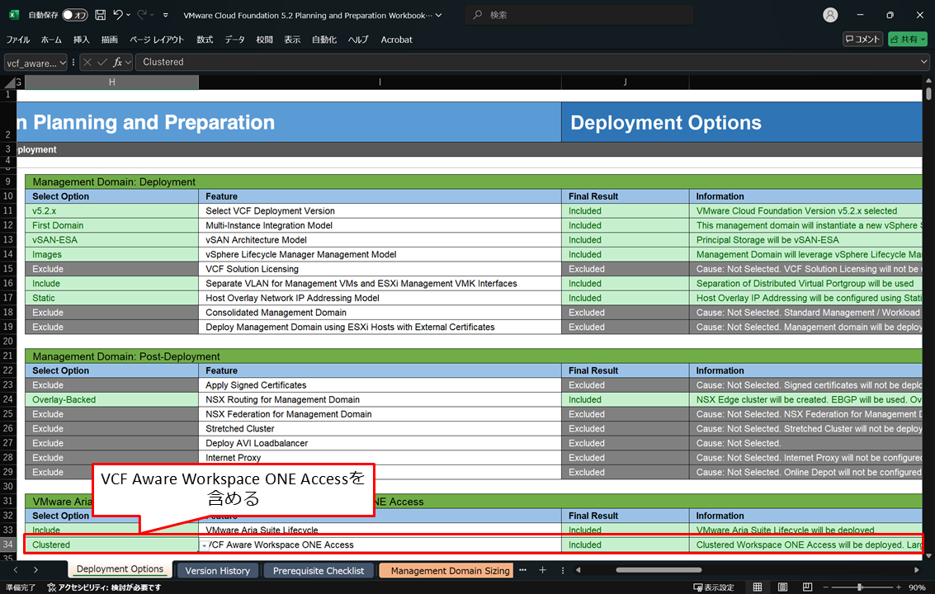Open the 挿入 ribbon tab
Viewport: 935px width, 594px height.
coord(81,40)
